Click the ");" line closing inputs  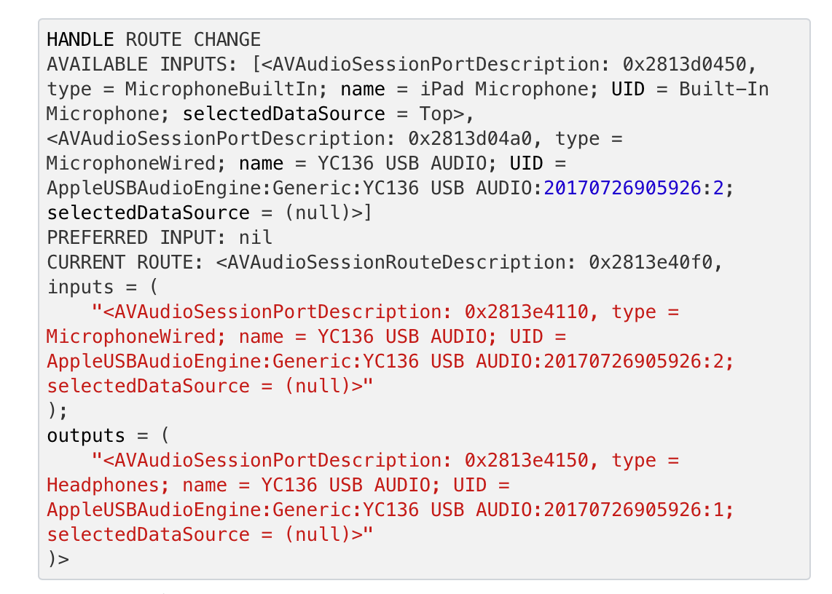(58, 411)
